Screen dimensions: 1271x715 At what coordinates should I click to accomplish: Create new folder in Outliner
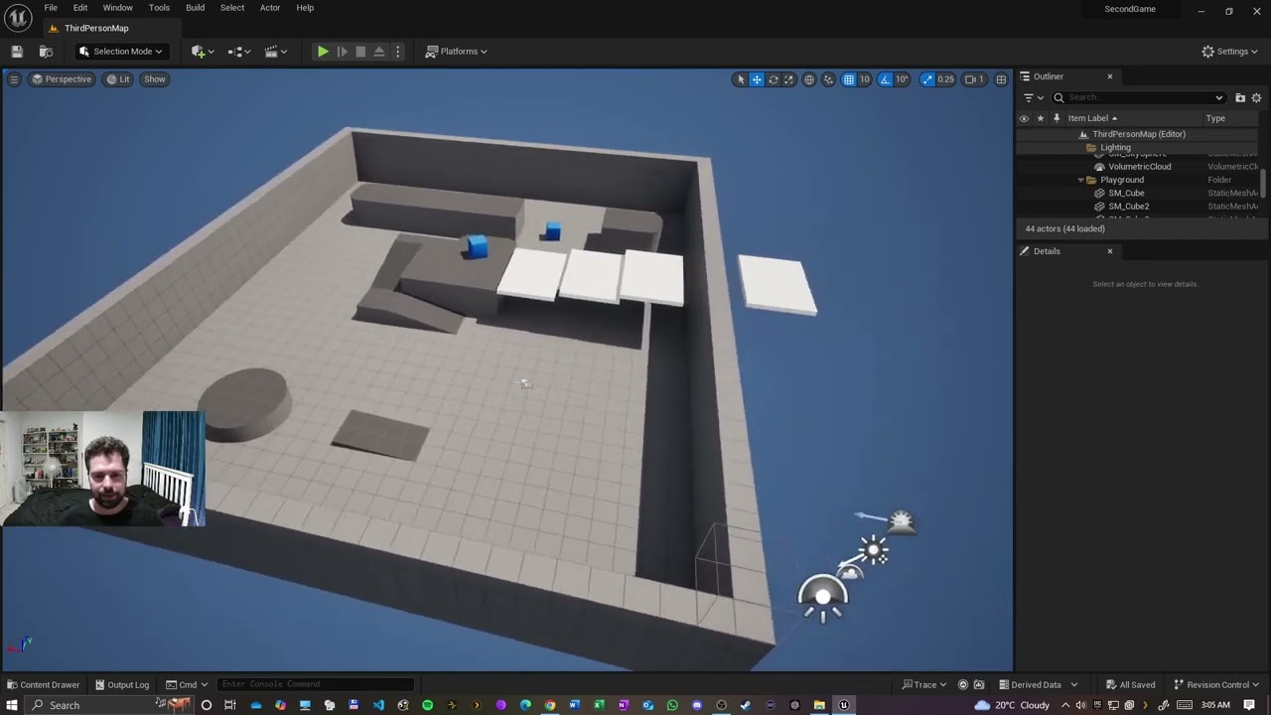point(1240,97)
